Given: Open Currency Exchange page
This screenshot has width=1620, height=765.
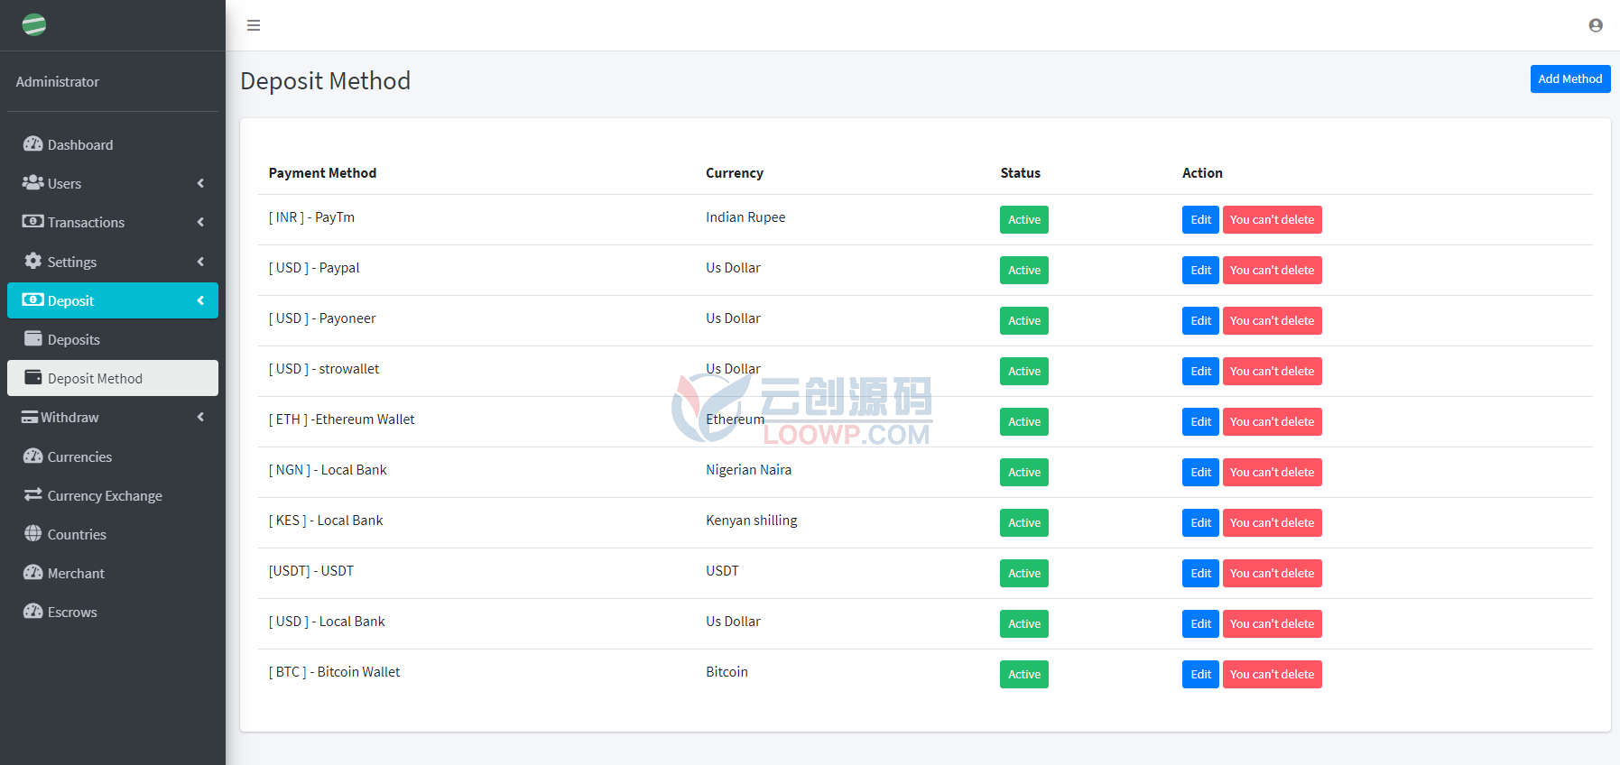Looking at the screenshot, I should click(113, 495).
